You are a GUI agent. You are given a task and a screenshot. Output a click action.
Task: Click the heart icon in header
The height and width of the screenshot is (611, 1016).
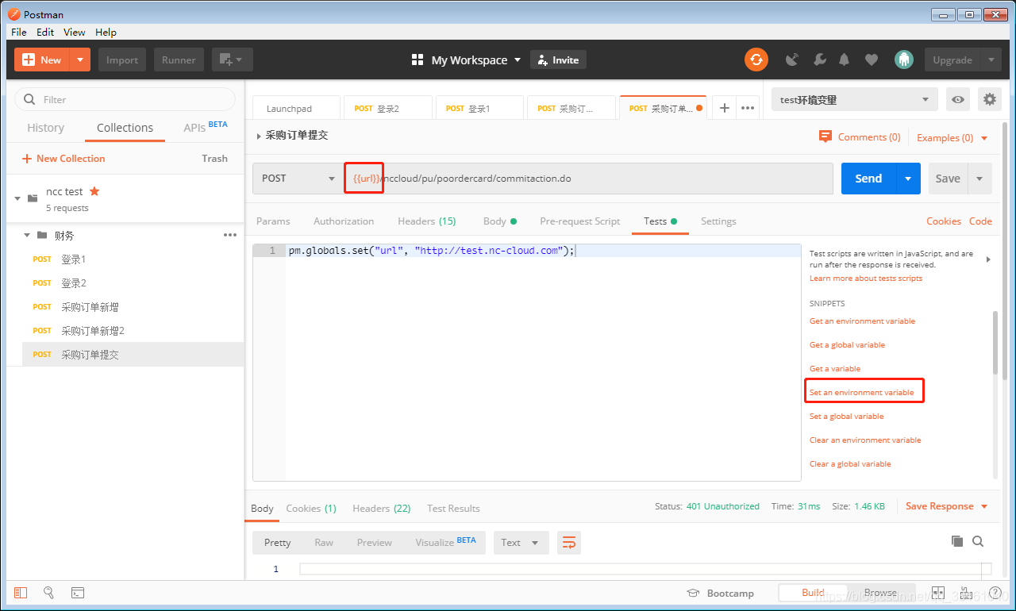(872, 60)
